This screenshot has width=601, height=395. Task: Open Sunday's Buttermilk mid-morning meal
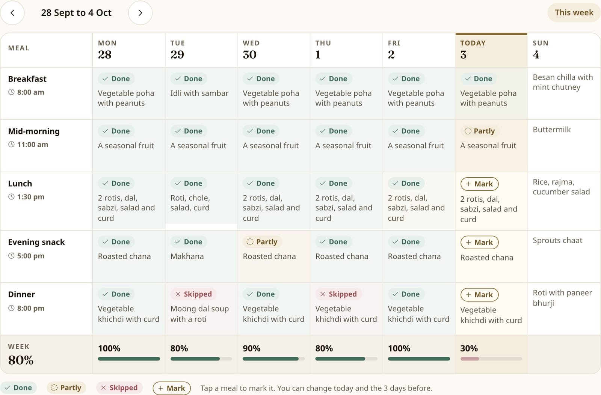[x=551, y=130]
